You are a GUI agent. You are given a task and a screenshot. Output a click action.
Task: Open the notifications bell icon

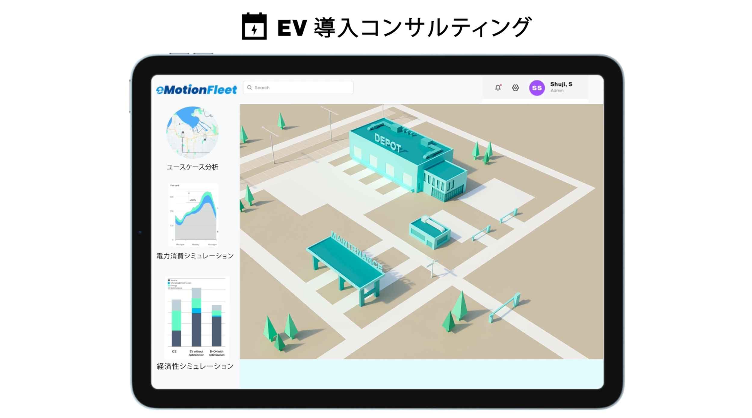[x=498, y=87]
